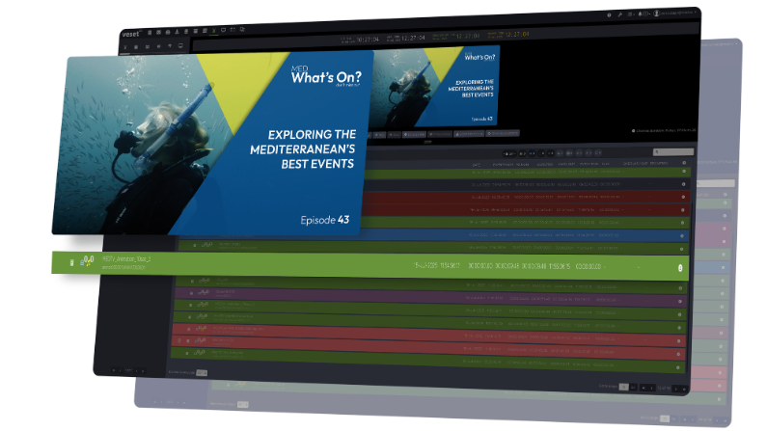Click the License duration status text beside the player
767x431 pixels.
664,130
